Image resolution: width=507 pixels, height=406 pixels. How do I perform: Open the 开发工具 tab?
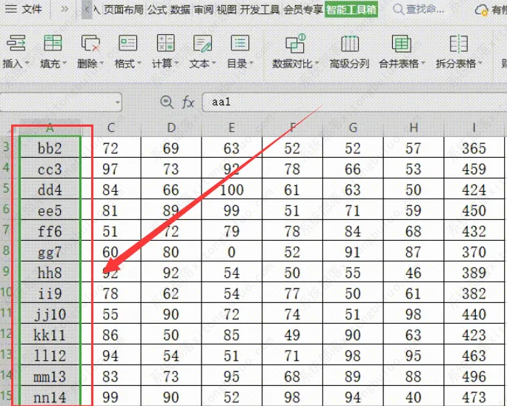(x=260, y=10)
